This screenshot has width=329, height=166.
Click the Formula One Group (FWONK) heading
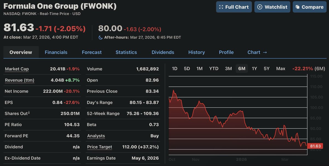(x=60, y=6)
